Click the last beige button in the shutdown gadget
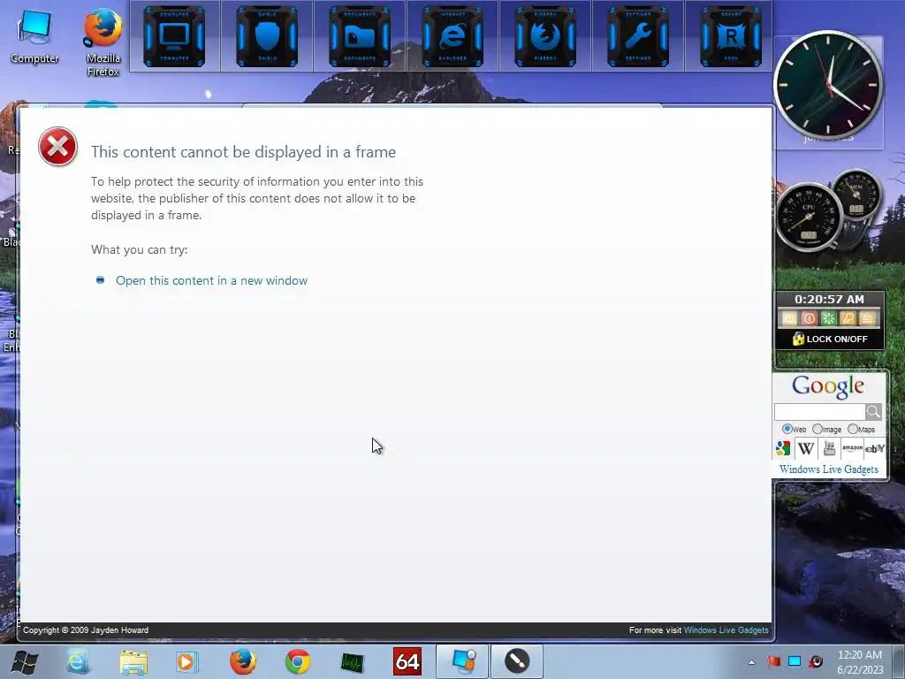 click(x=867, y=318)
